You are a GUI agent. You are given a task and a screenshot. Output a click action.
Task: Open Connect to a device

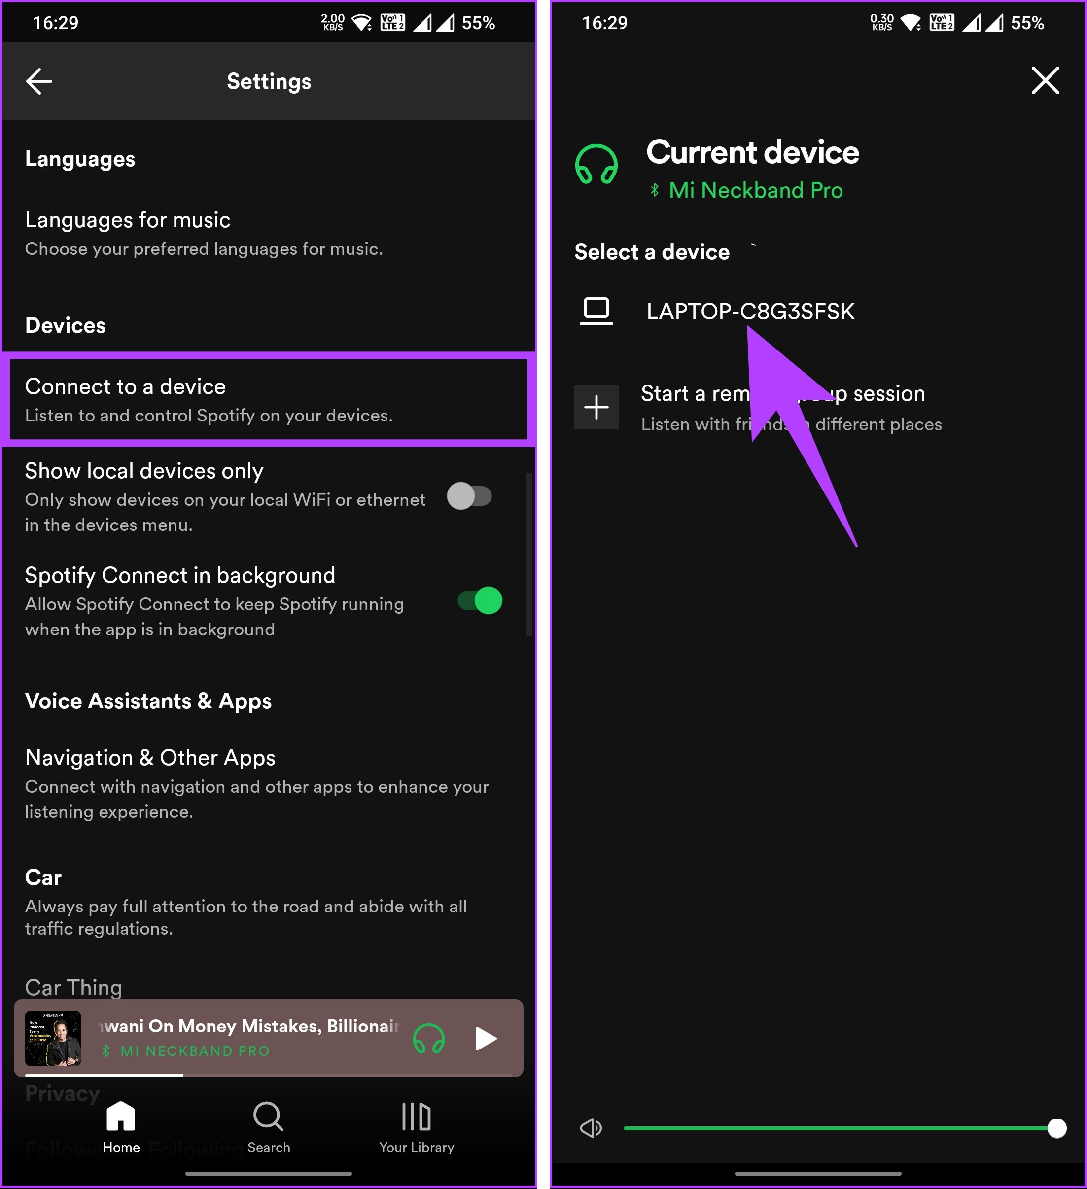click(x=268, y=399)
